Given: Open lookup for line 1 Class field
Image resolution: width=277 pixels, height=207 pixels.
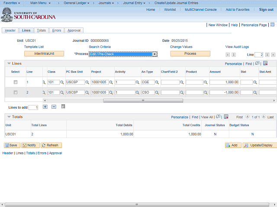Looking at the screenshot, I should coord(61,82).
